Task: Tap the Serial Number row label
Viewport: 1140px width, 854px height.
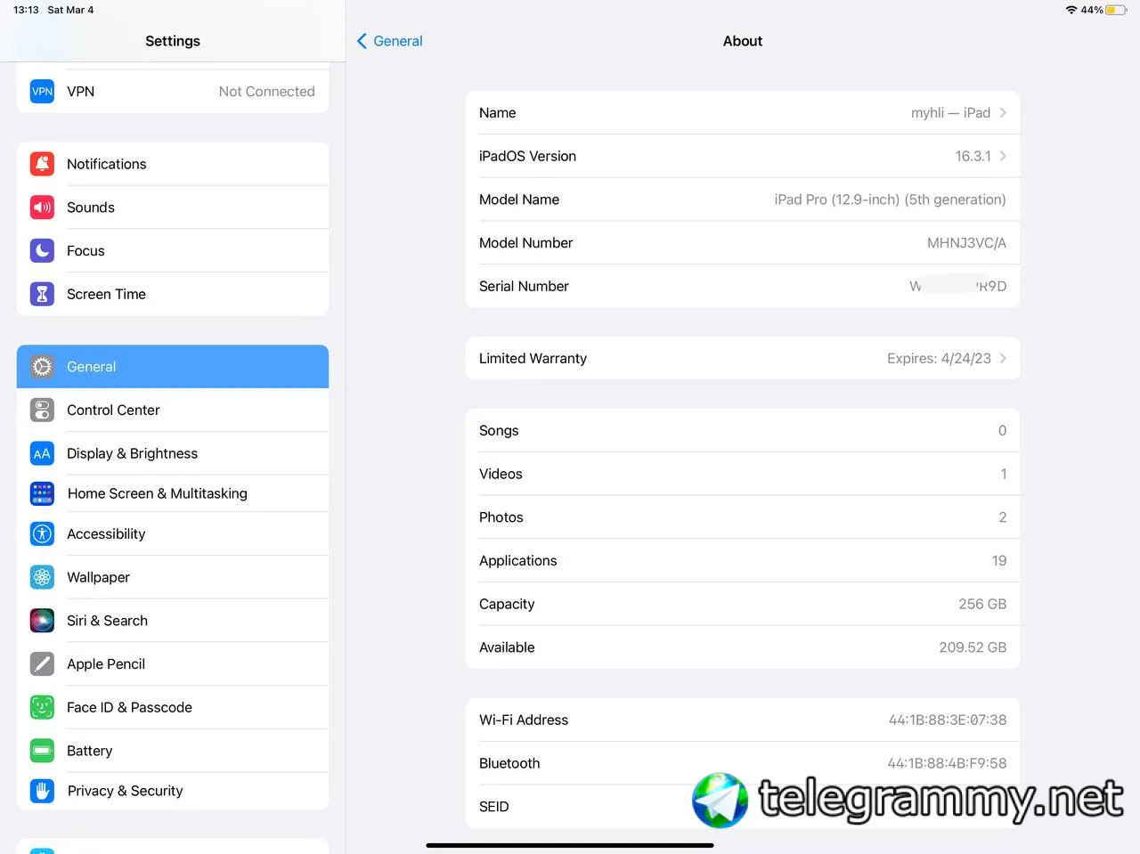Action: 524,286
